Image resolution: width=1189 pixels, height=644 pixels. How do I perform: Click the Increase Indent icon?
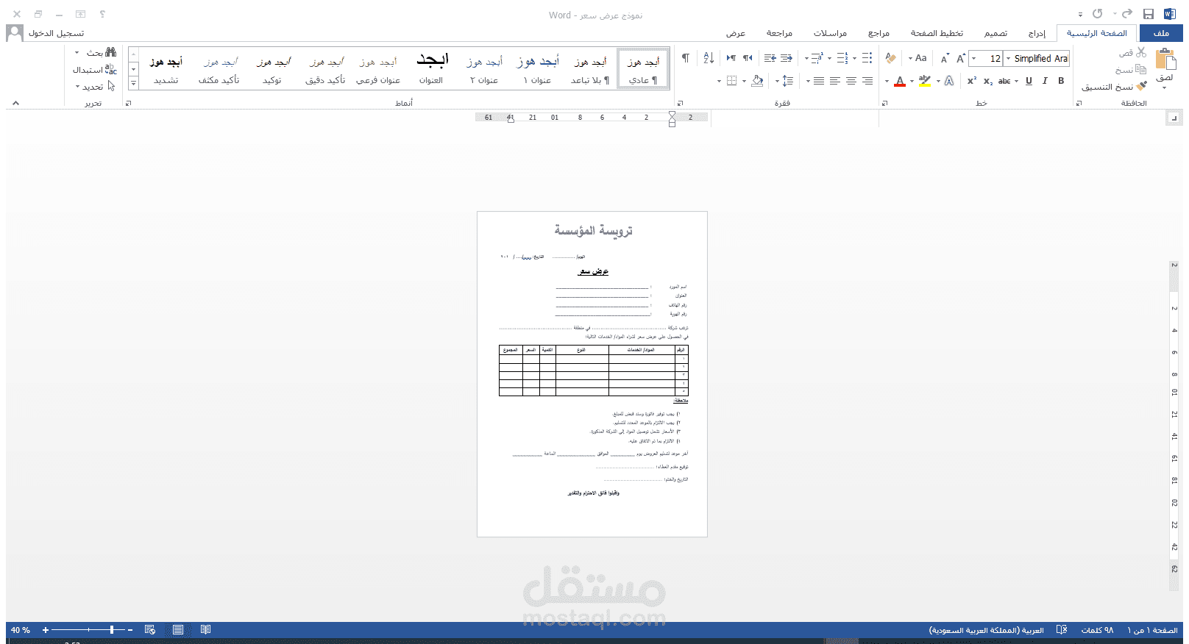click(770, 58)
